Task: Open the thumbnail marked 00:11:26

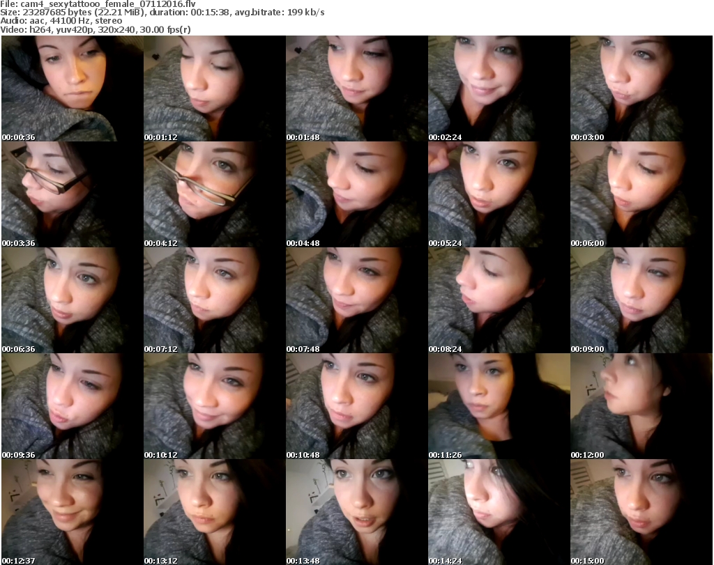Action: coord(499,406)
